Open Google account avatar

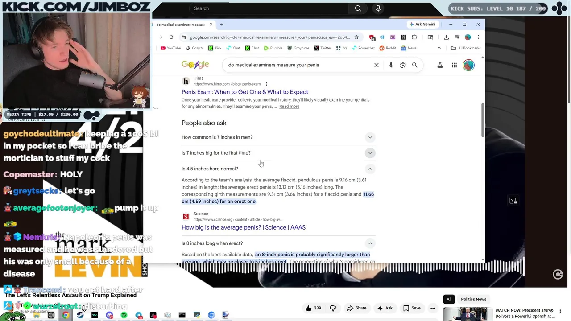468,65
